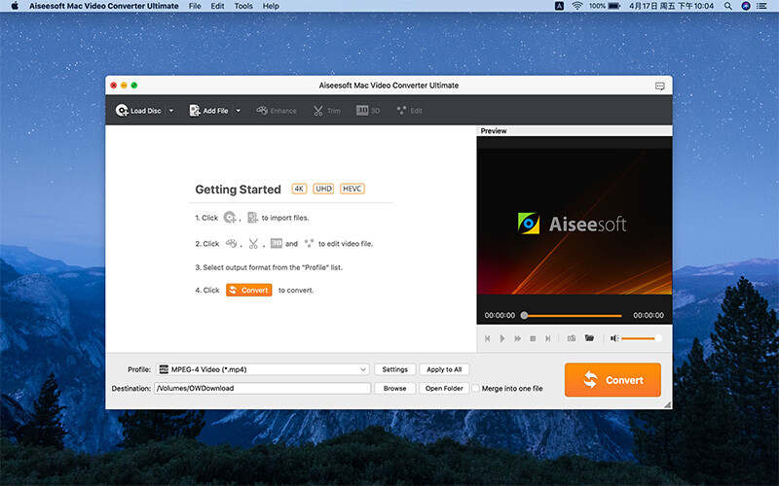Enable Merge into one file checkbox

coord(475,388)
